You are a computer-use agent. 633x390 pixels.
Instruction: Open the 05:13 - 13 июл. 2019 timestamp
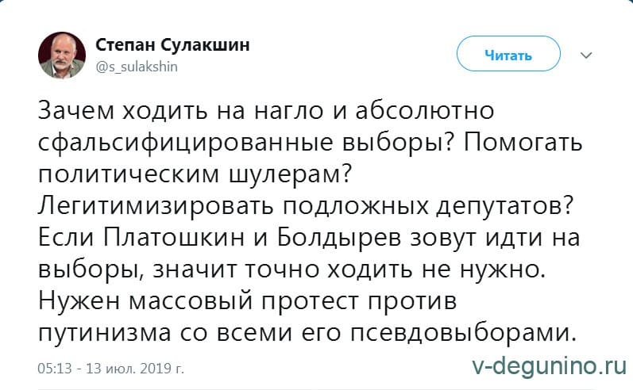[x=111, y=368]
